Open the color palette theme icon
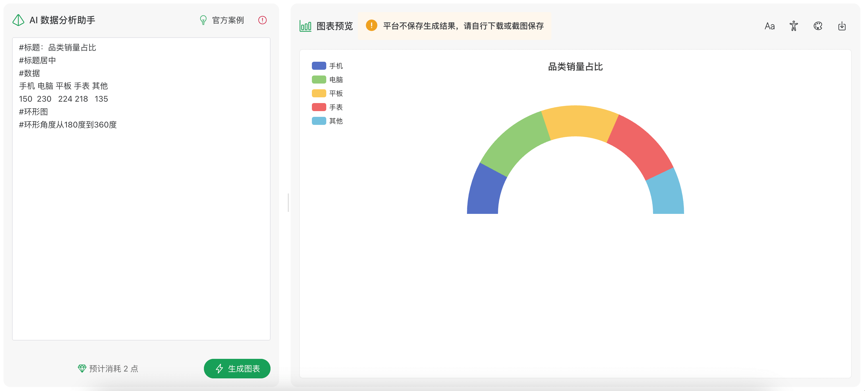This screenshot has height=391, width=865. 818,26
